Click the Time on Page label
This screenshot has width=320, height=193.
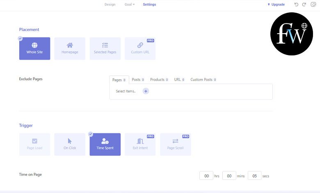(30, 175)
